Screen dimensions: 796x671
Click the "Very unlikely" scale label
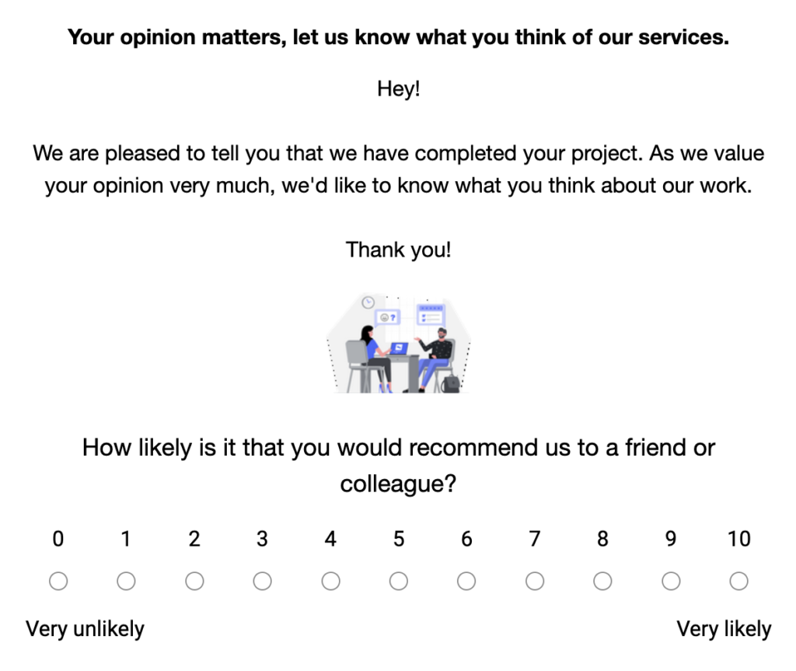(86, 628)
